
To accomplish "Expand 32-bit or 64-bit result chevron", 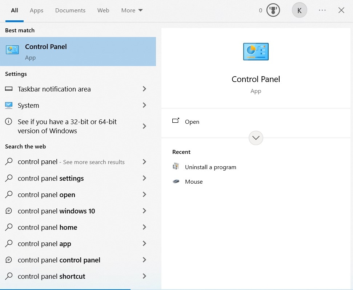I will 145,126.
